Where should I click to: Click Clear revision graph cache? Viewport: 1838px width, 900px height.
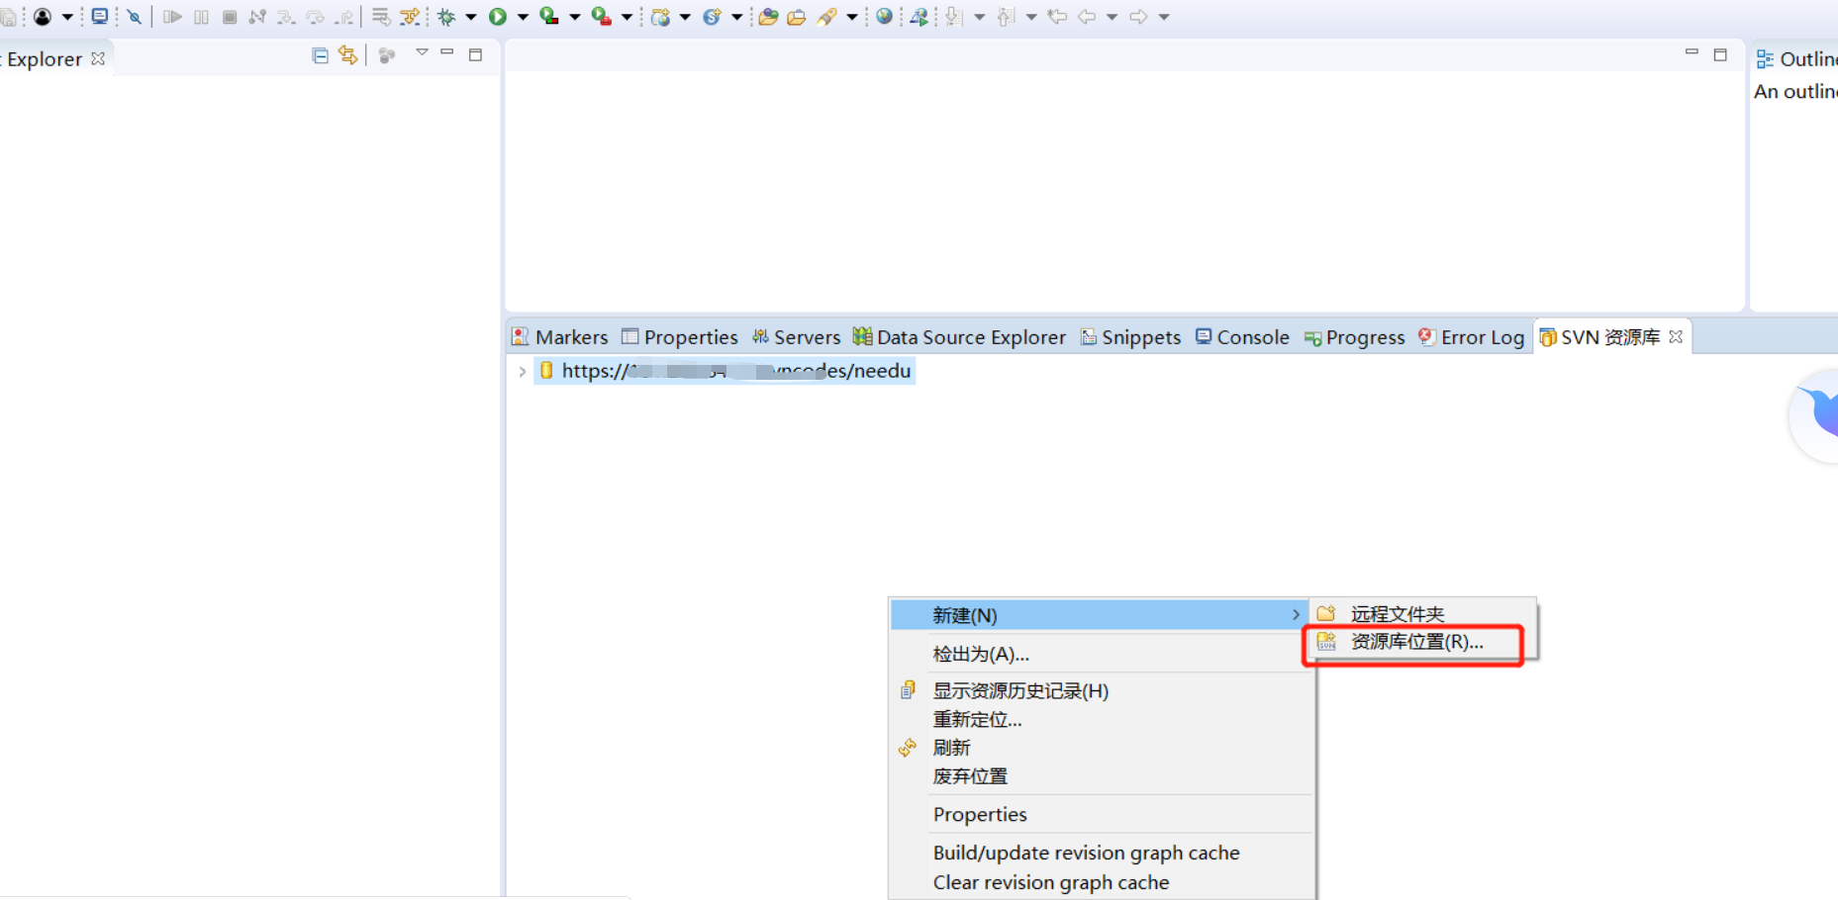tap(1051, 882)
